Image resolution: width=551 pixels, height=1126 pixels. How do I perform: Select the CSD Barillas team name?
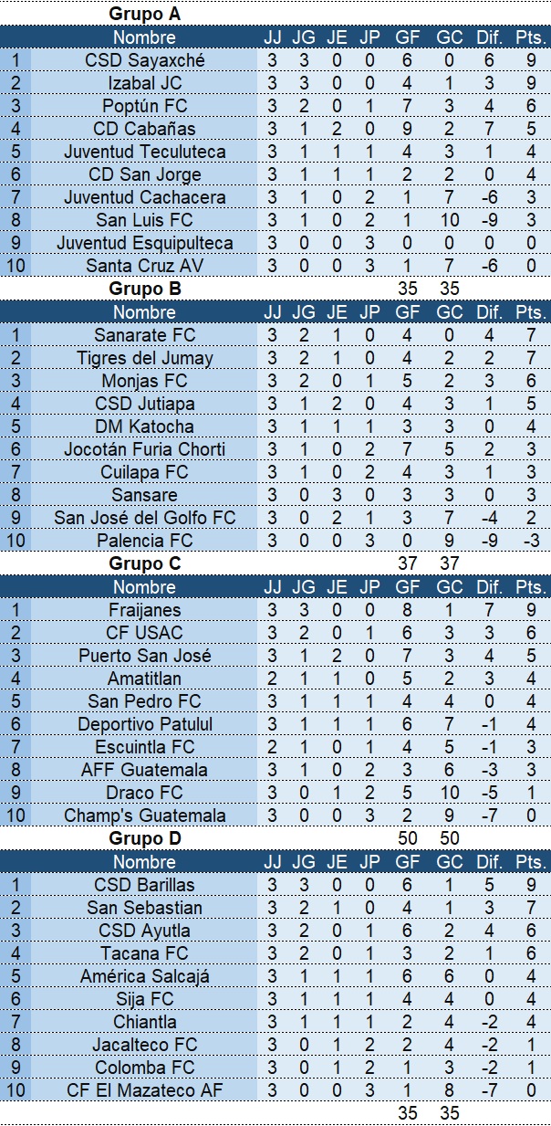click(145, 885)
